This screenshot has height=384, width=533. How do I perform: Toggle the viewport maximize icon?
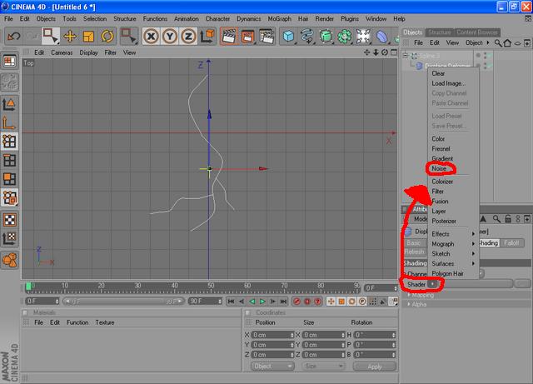[x=394, y=52]
